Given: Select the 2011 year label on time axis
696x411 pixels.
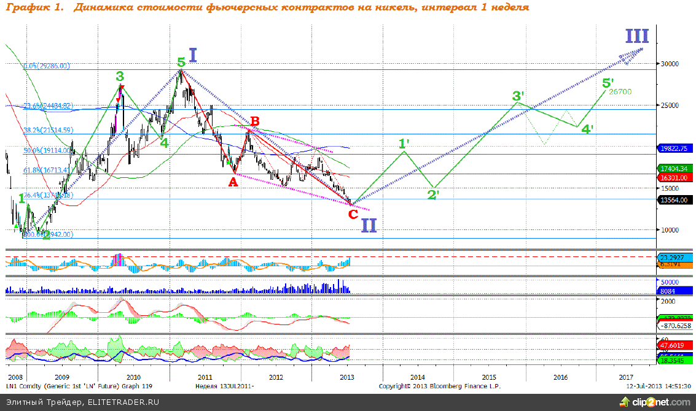Looking at the screenshot, I should (205, 377).
